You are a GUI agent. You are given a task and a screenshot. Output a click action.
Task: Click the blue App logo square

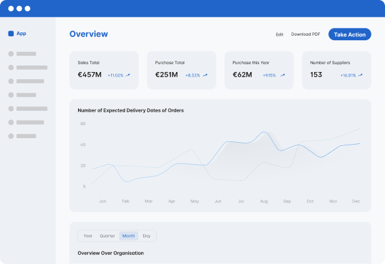(11, 34)
